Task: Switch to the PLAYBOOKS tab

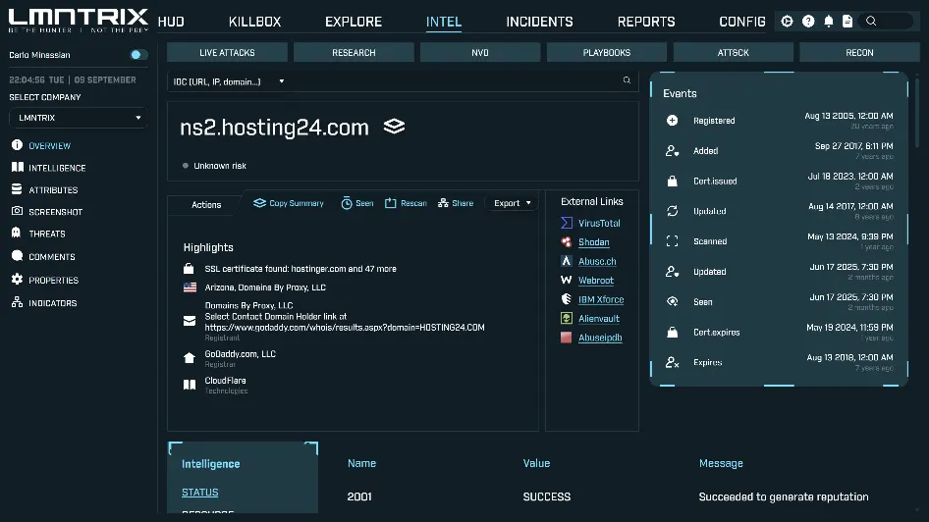Action: [607, 53]
